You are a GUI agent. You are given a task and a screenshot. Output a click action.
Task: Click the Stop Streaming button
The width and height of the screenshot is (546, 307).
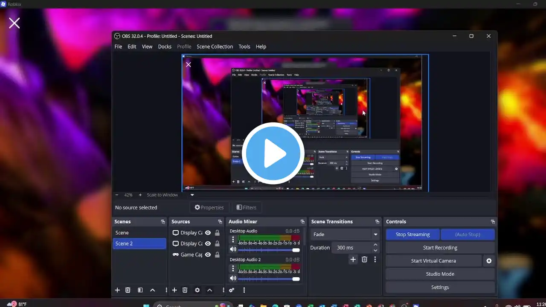point(412,235)
